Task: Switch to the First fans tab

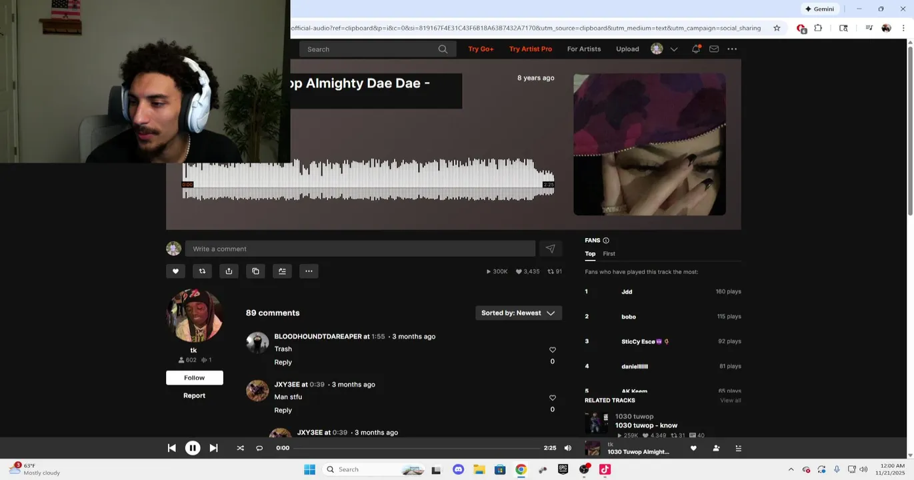Action: pyautogui.click(x=609, y=254)
